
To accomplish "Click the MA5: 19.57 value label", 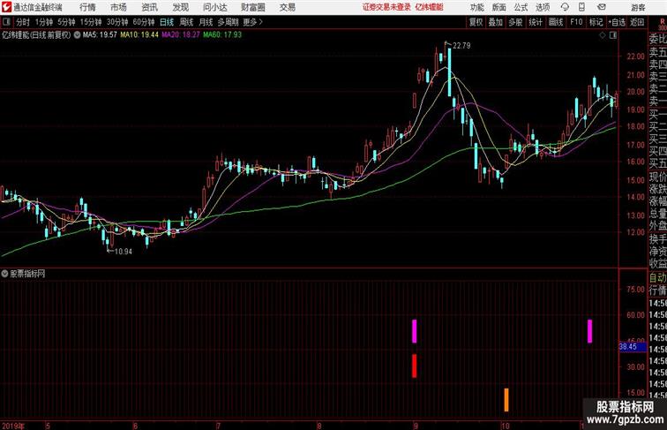I will point(100,35).
